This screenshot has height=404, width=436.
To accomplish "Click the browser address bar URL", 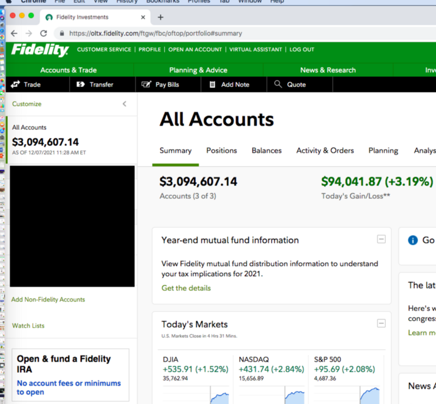I will click(155, 33).
